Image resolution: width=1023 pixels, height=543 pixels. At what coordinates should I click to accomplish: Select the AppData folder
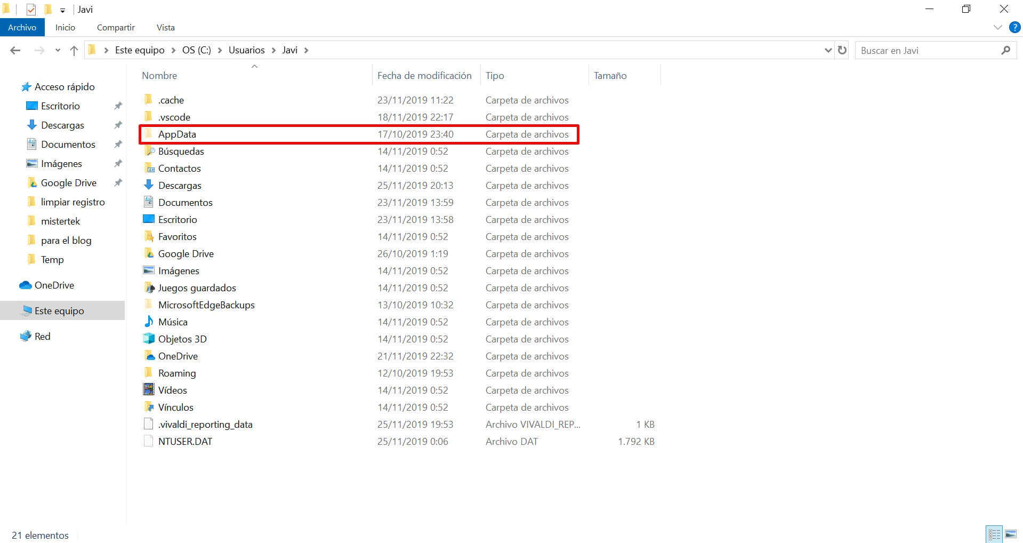click(x=359, y=134)
